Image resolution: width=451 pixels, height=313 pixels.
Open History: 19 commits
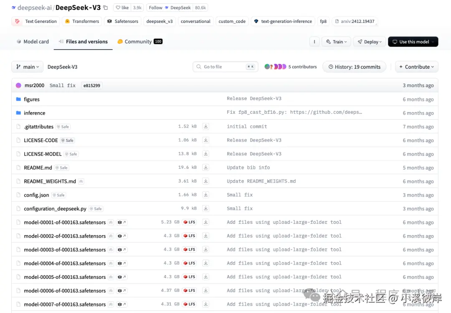point(355,67)
